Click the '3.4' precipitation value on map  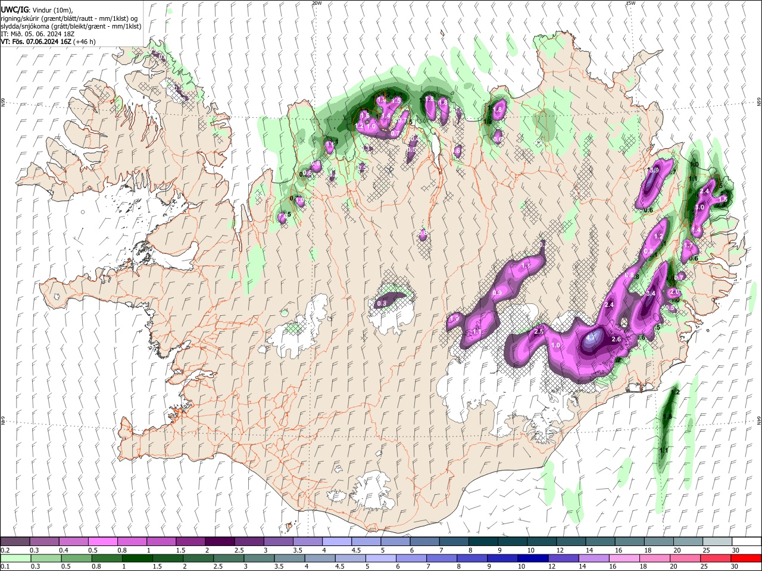[x=651, y=293]
